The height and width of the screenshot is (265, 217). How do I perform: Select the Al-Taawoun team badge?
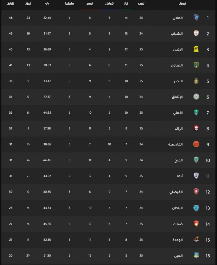196,65
